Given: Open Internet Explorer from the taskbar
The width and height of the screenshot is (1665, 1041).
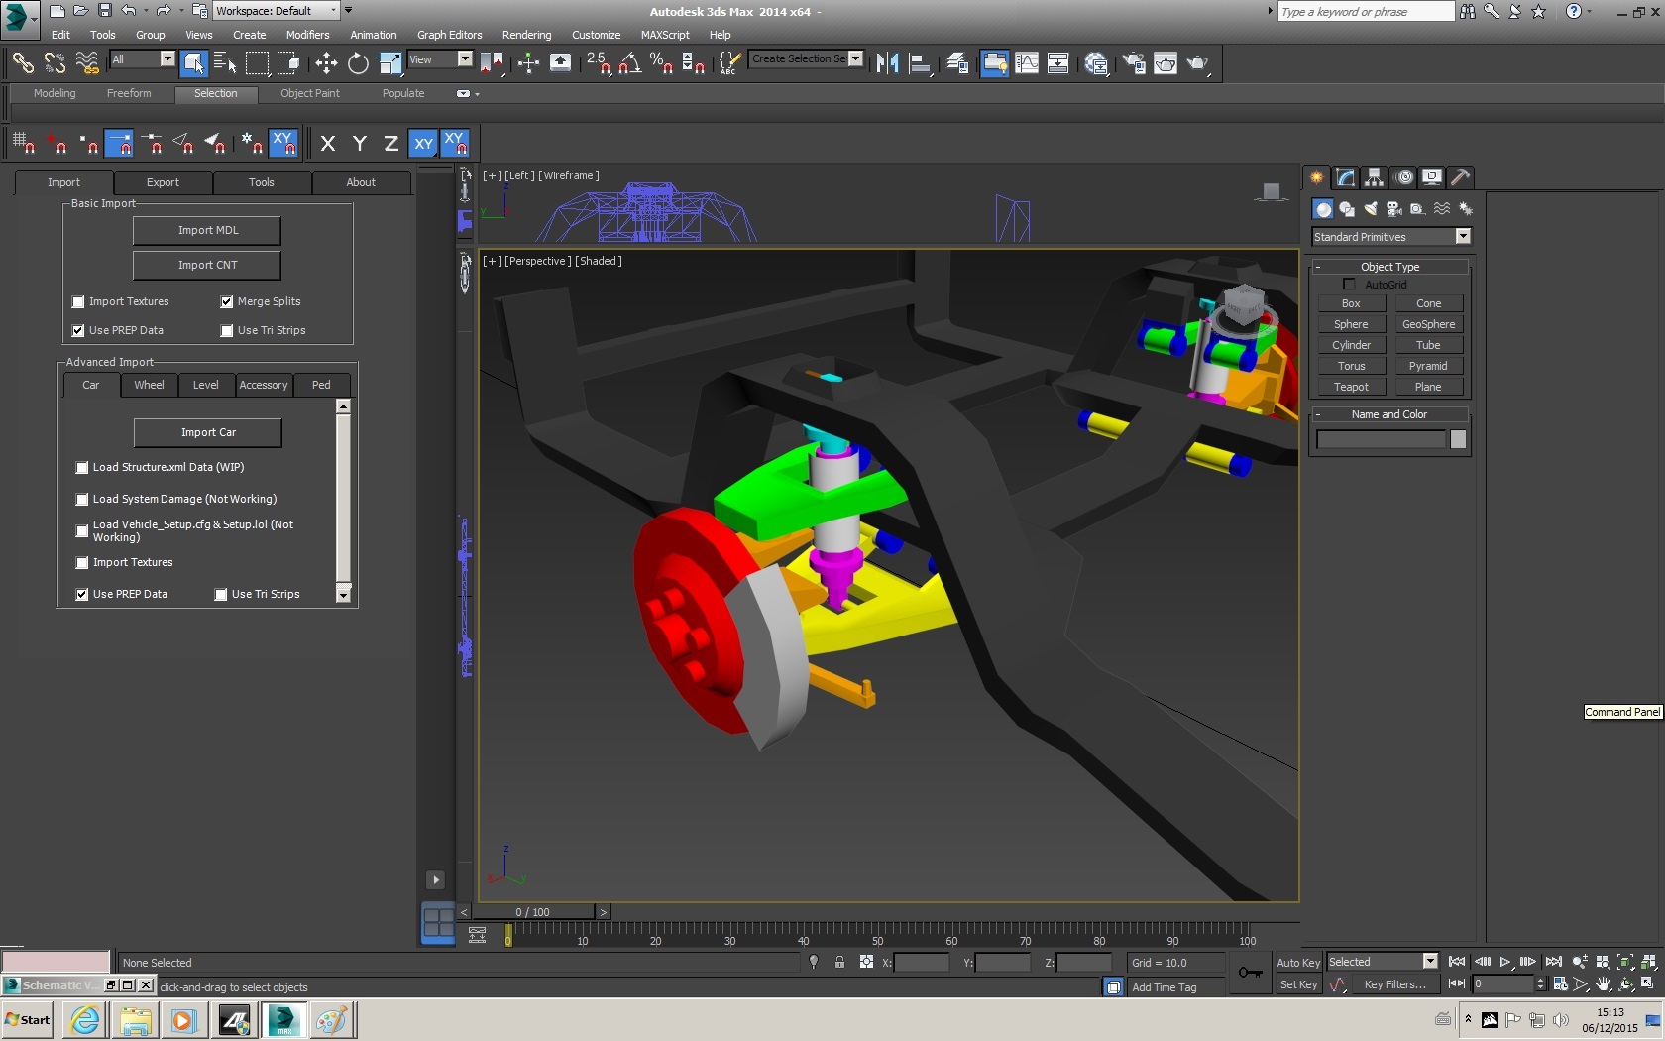Looking at the screenshot, I should pos(85,1019).
